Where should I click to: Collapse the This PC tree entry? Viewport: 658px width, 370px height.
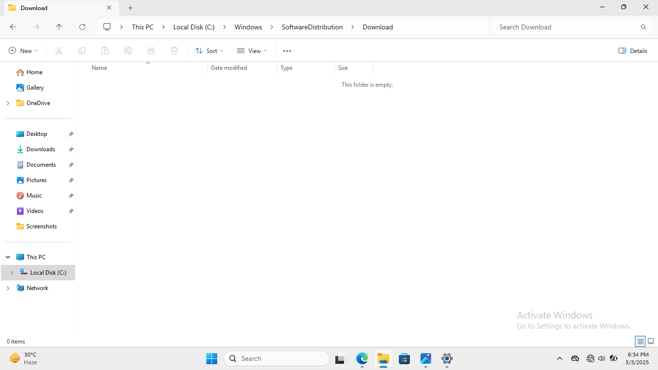[7, 257]
